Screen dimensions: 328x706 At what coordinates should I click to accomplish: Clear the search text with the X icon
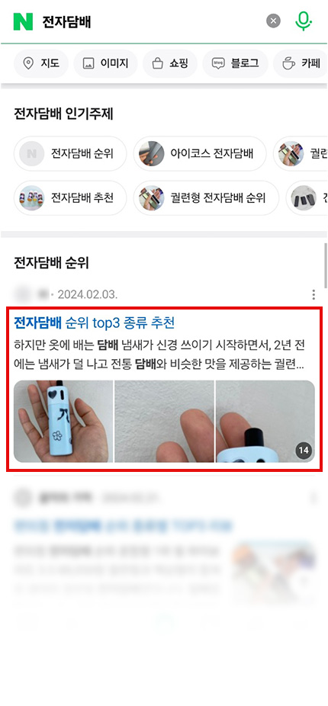tap(273, 21)
